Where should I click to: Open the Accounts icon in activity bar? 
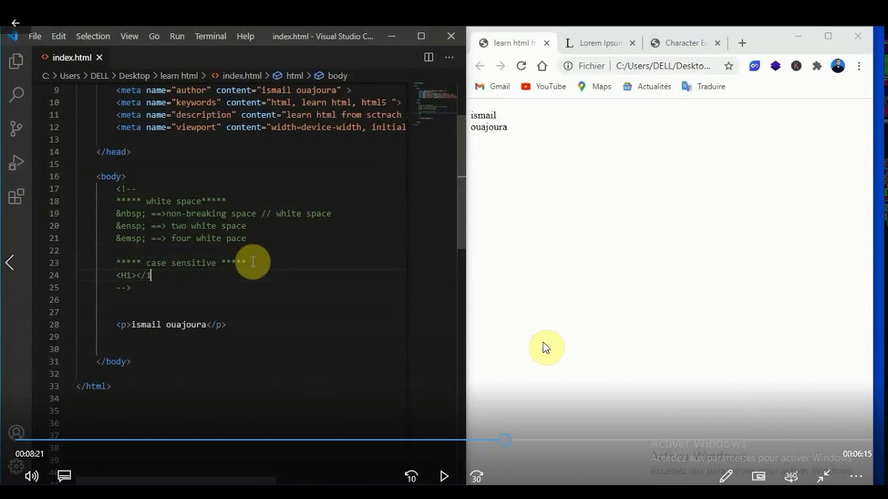point(16,433)
